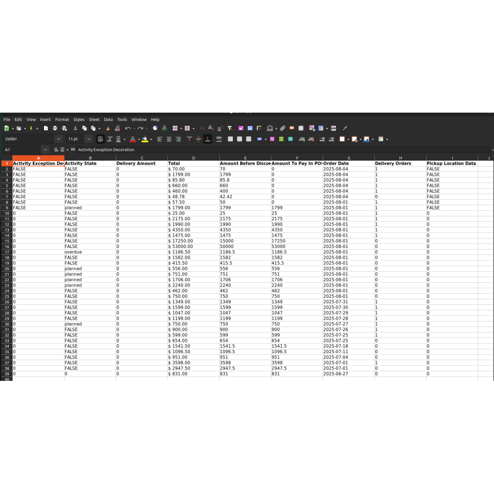Click the Undo arrow icon

point(127,128)
